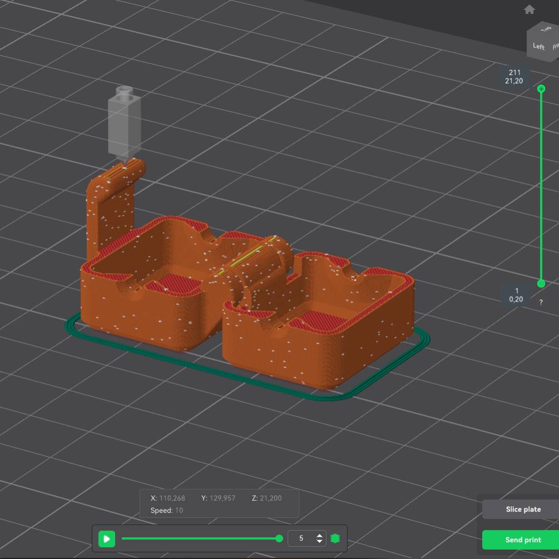Click the home icon to reset the view
This screenshot has height=559, width=559.
click(530, 9)
